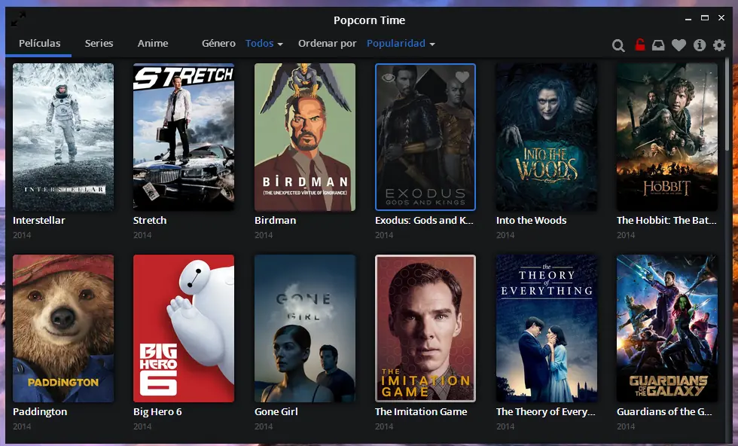Click the 'Into the Woods' title text
Image resolution: width=738 pixels, height=446 pixels.
[x=532, y=221]
